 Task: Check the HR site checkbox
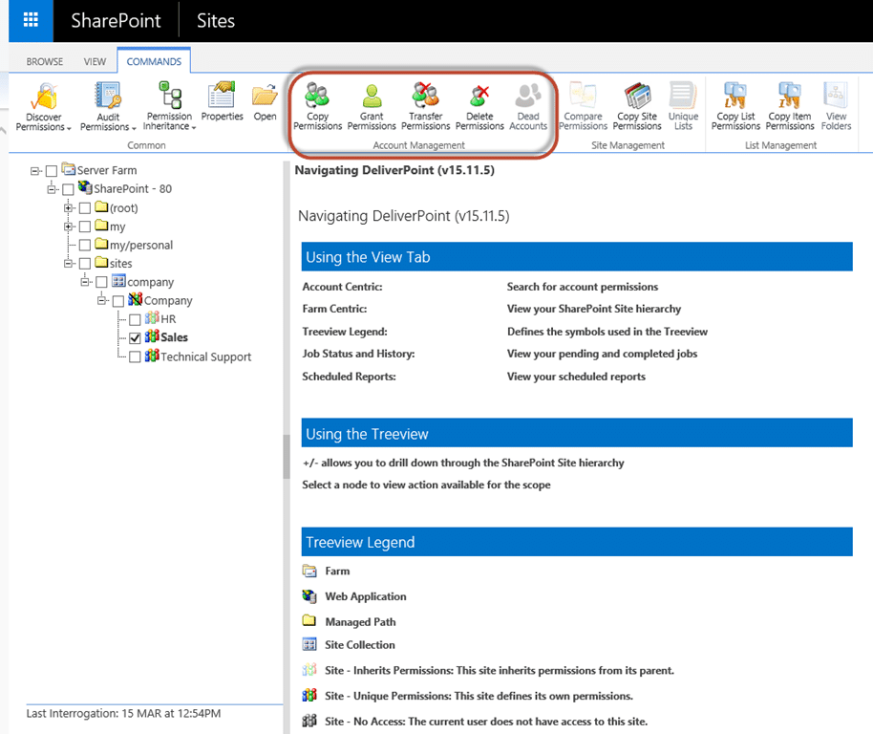pyautogui.click(x=135, y=319)
